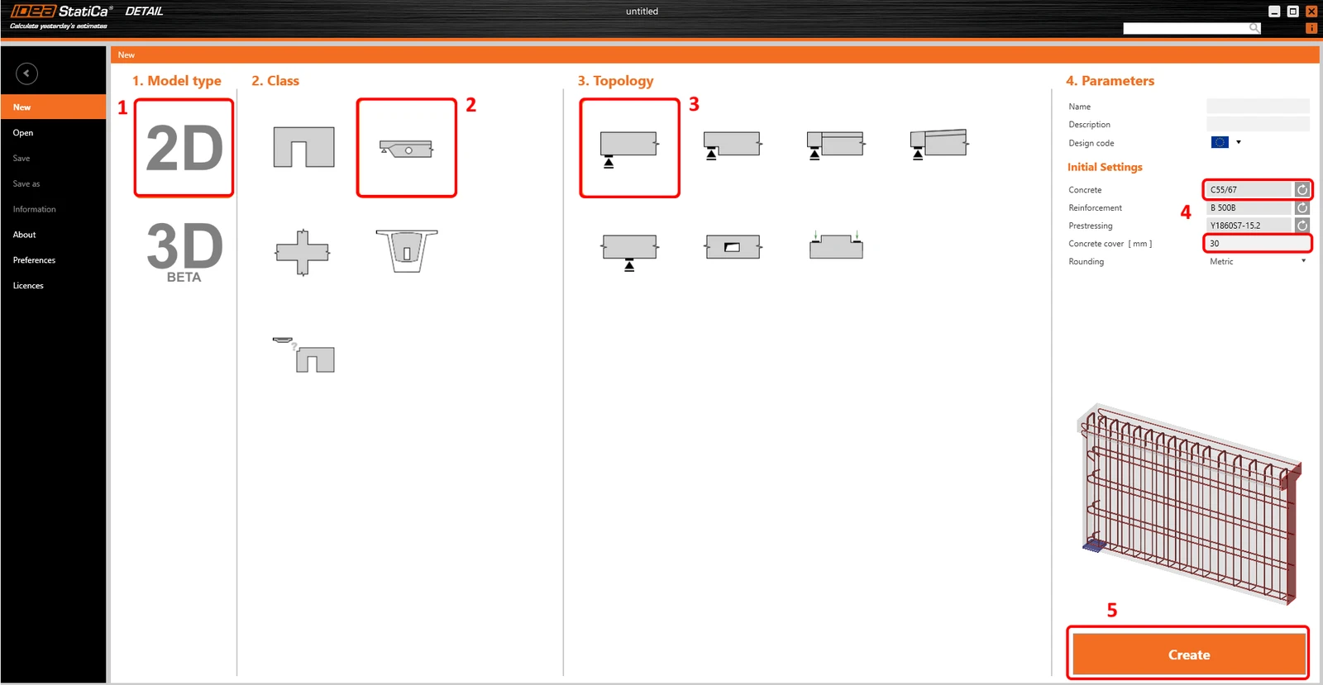Click refresh icon beside Prestressing

[1302, 226]
